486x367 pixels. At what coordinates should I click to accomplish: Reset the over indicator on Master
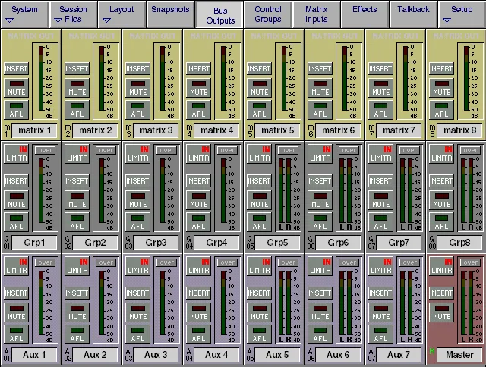point(471,262)
